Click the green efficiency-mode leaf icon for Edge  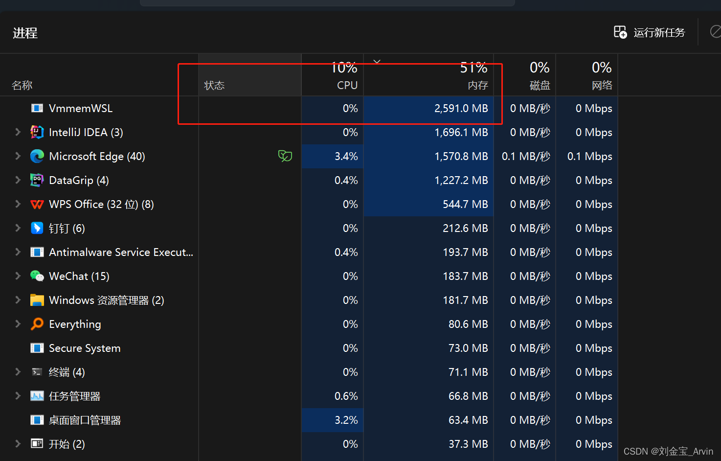285,156
